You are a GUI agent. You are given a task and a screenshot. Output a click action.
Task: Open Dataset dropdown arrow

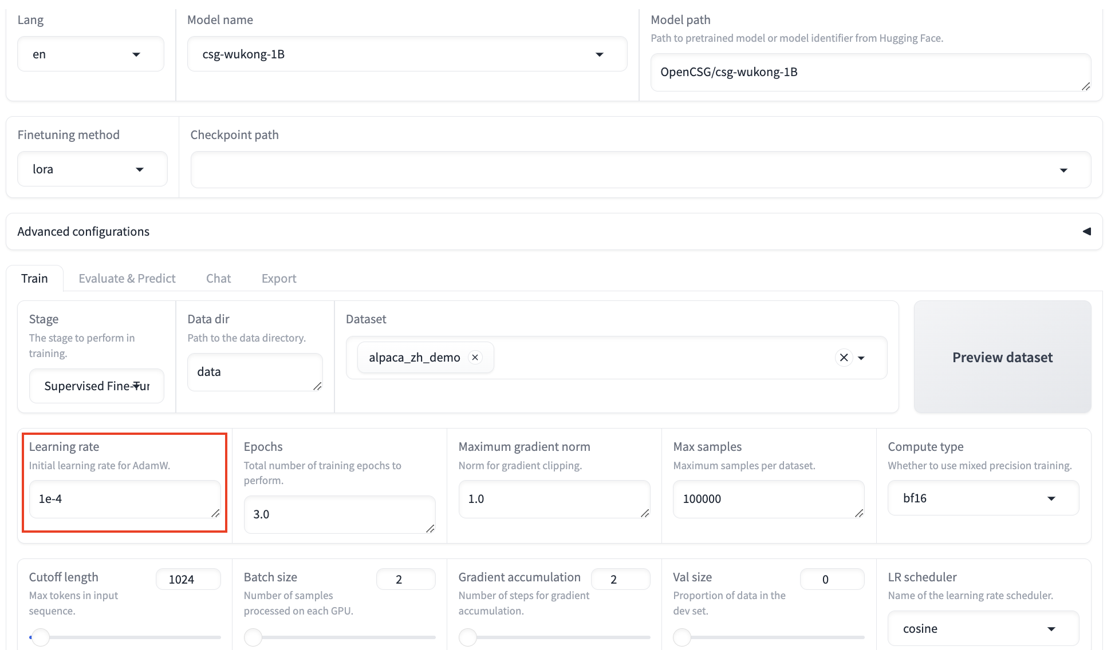861,358
